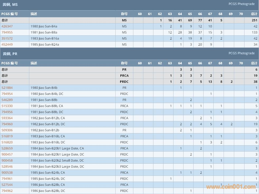Image resolution: width=259 pixels, height=194 pixels.
Task: Click PCGS Photograde in brass MS header
Action: [241, 4]
